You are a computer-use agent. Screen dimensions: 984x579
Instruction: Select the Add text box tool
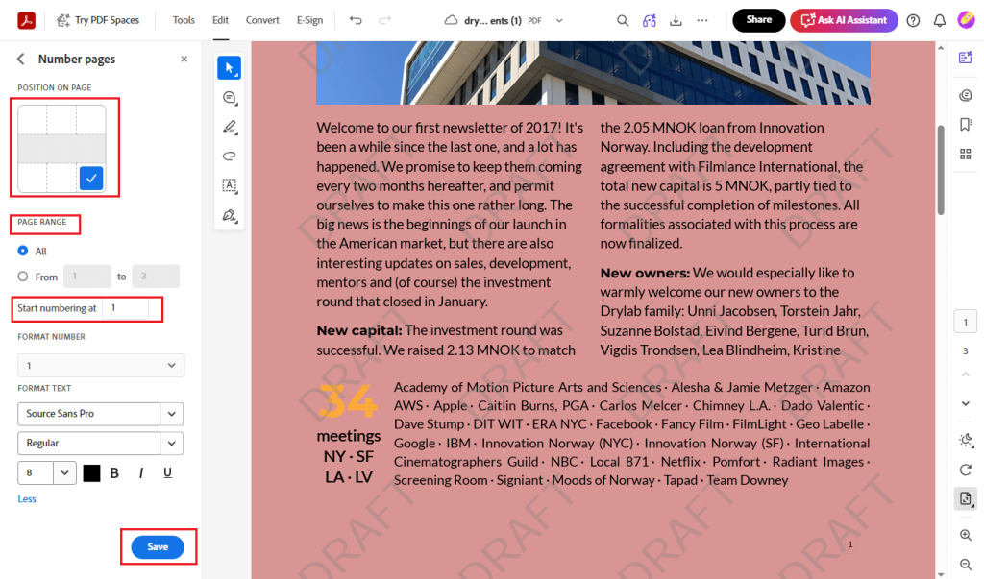click(229, 185)
